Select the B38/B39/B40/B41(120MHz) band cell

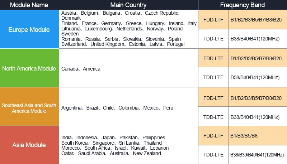[258, 155]
